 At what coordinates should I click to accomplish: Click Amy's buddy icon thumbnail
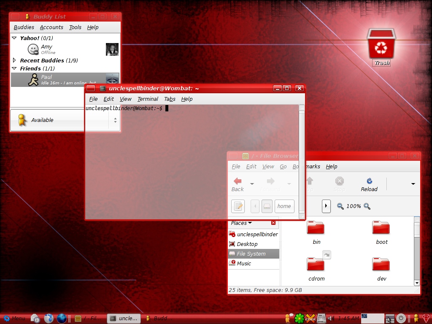[112, 49]
